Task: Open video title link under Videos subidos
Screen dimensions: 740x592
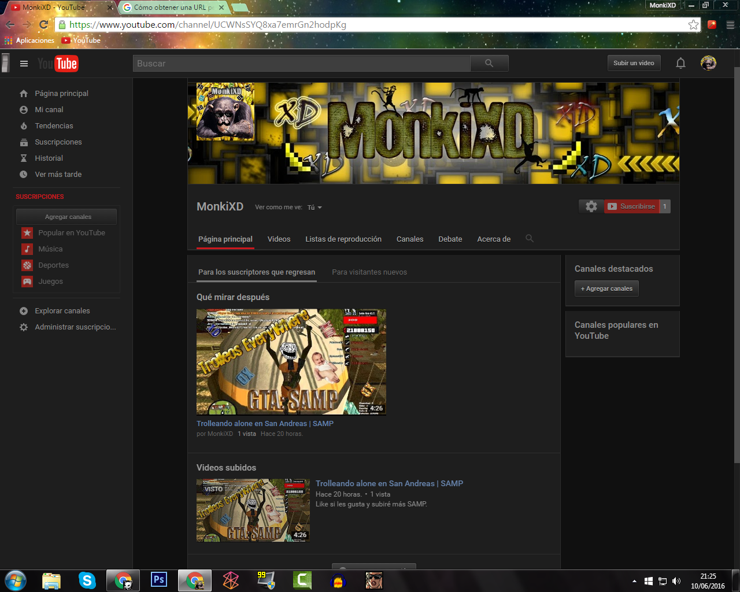Action: coord(389,483)
